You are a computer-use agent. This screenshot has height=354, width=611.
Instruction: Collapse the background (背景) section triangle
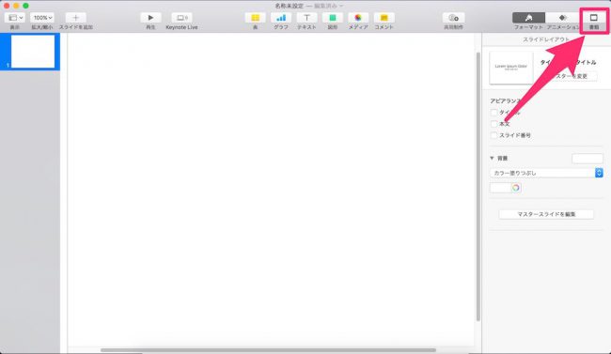click(492, 158)
